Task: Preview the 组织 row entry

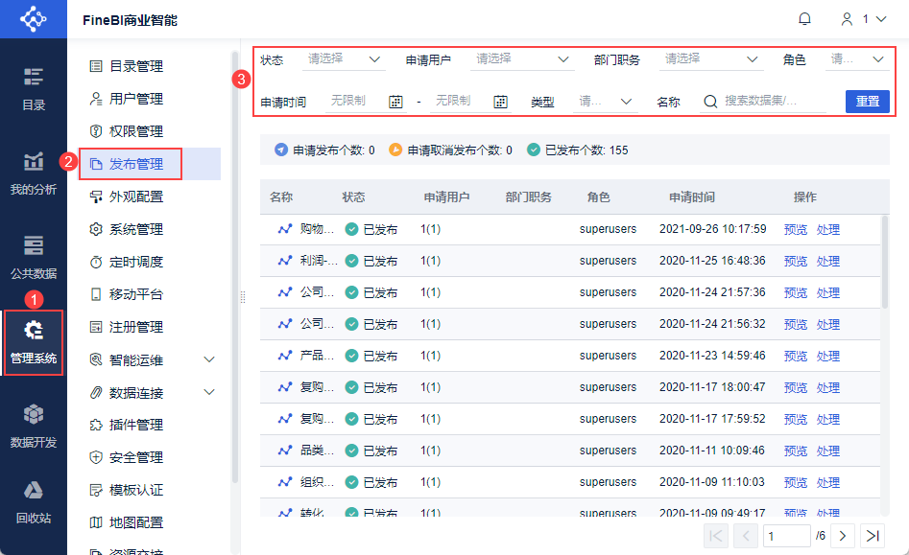Action: [796, 483]
